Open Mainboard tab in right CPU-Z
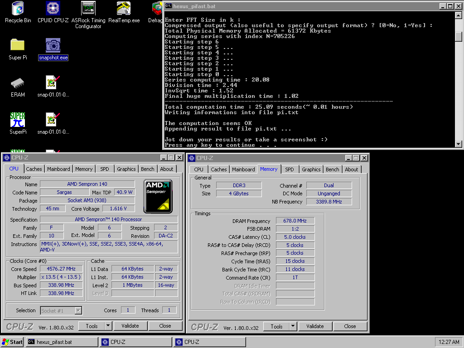Viewport: 464px width, 348px height. [x=243, y=169]
